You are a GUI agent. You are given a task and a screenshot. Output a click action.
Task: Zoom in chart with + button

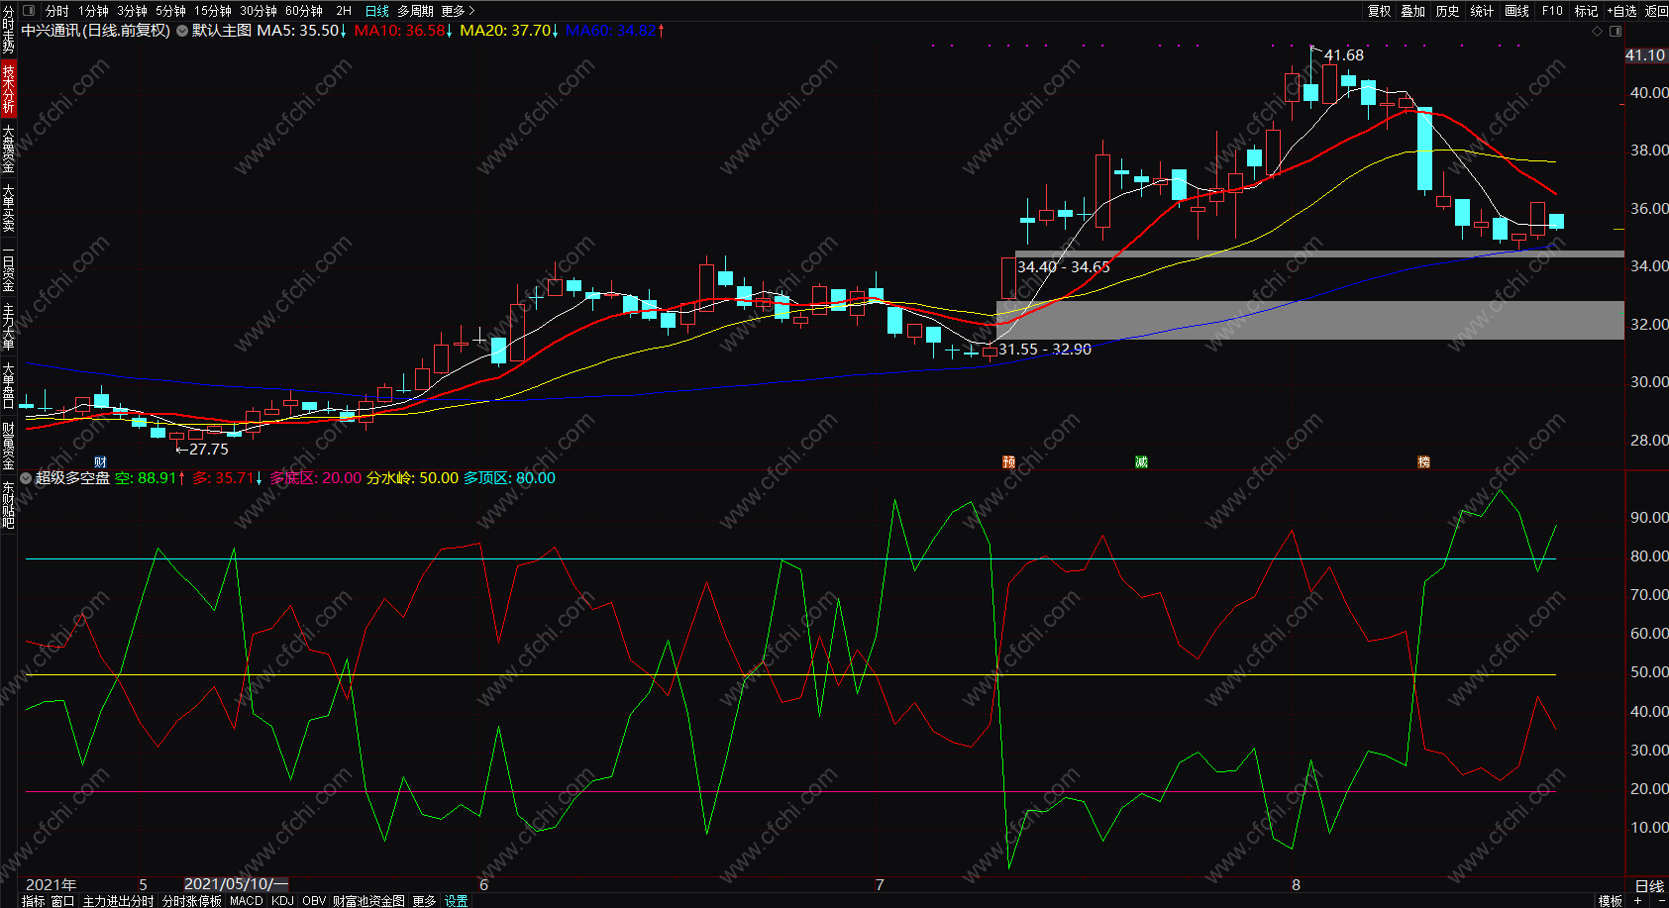[x=1638, y=901]
